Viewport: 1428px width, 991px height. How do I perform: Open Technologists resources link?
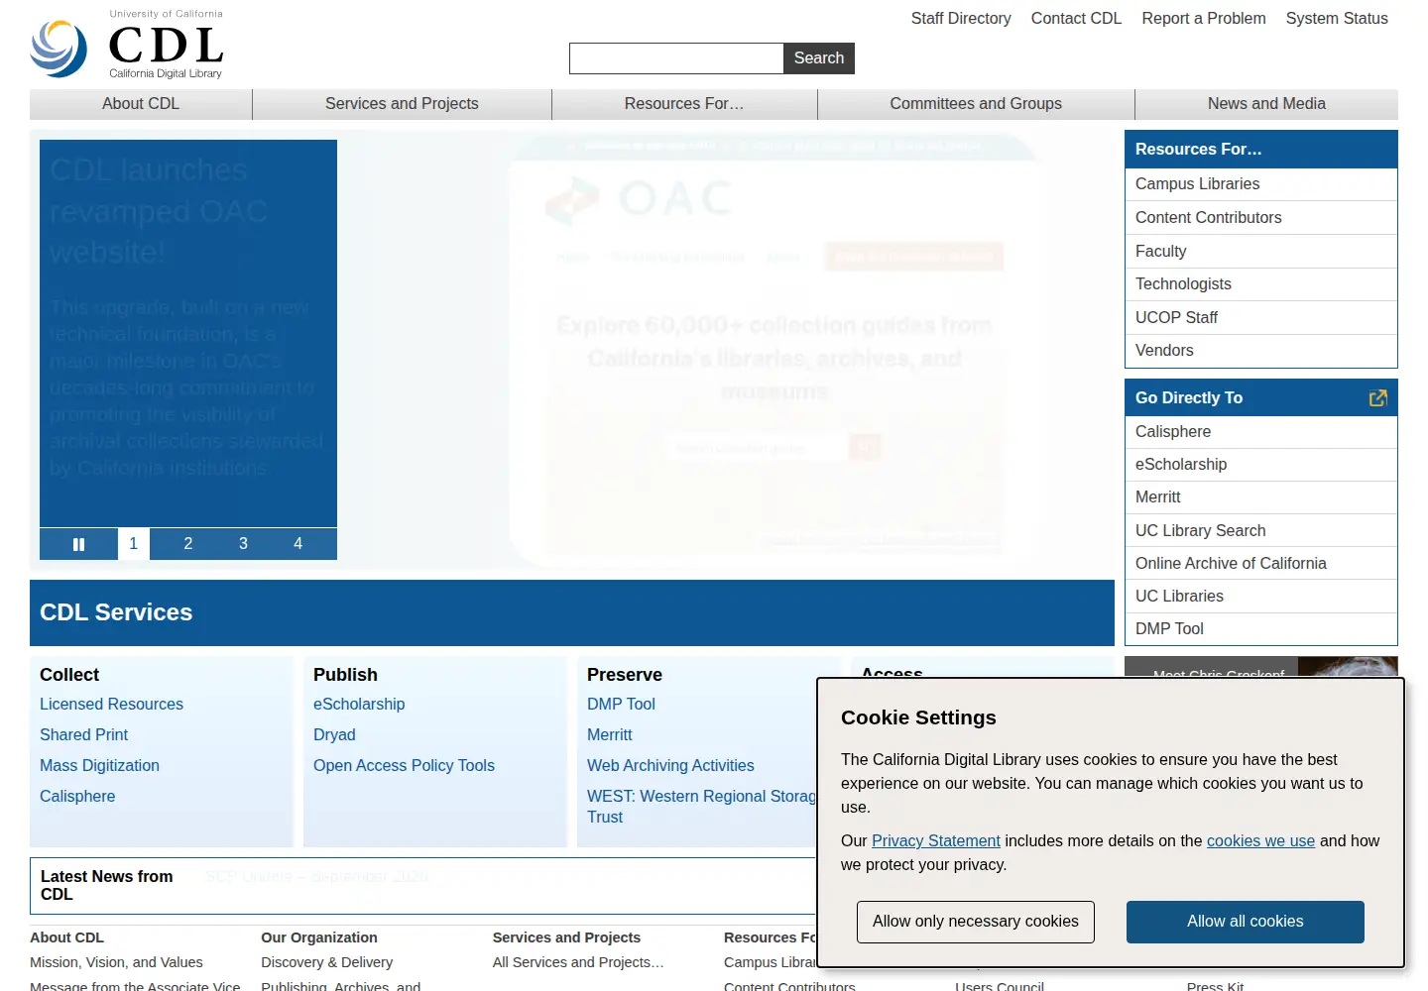click(x=1260, y=284)
